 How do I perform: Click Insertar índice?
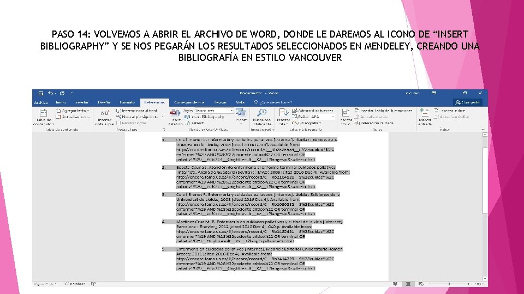(x=450, y=111)
